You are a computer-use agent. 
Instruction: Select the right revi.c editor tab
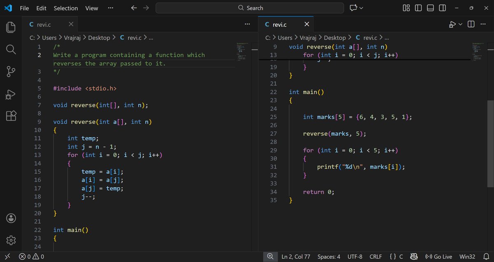pos(286,25)
